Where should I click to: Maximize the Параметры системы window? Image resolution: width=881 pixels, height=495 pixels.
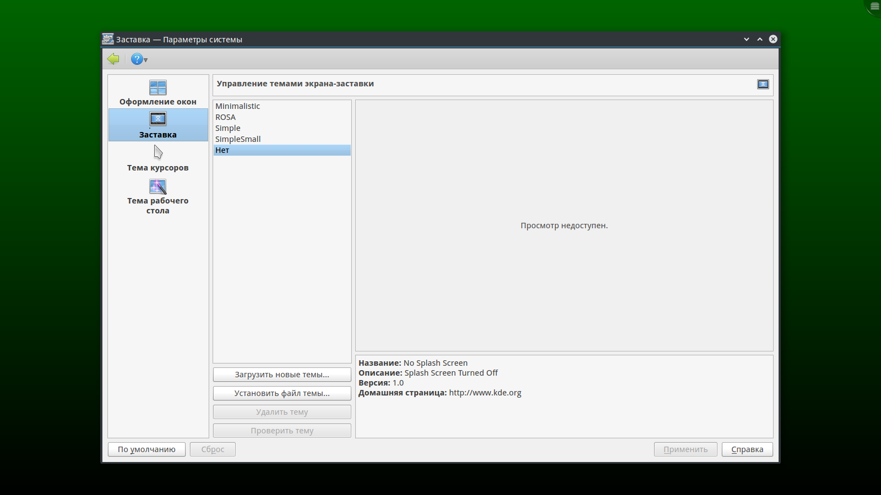760,39
